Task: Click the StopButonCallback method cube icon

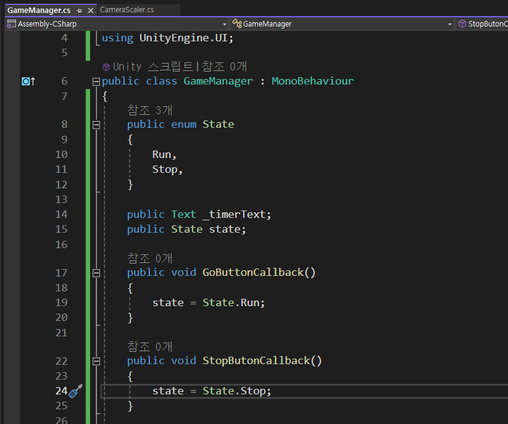Action: point(462,23)
